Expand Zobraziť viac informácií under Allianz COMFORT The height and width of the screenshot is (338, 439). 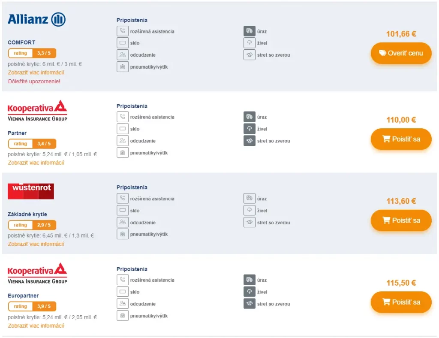click(36, 72)
